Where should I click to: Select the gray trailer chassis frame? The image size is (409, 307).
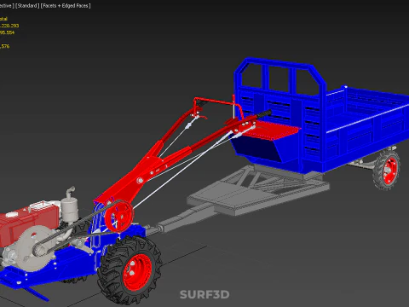257,189
